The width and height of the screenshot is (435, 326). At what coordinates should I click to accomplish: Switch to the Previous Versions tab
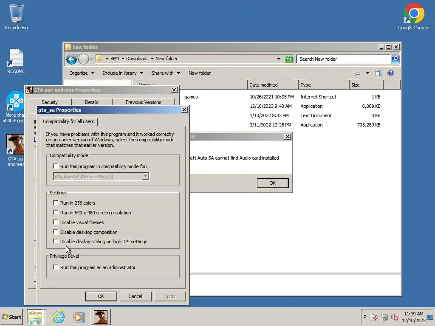[144, 102]
